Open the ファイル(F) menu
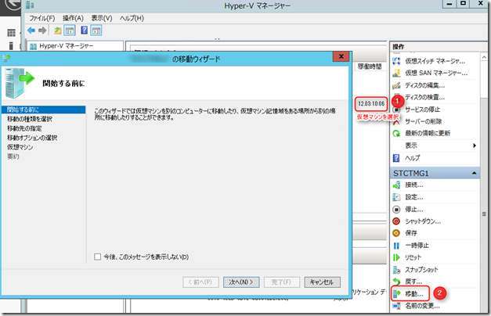Viewport: 491px width, 316px height. click(42, 18)
